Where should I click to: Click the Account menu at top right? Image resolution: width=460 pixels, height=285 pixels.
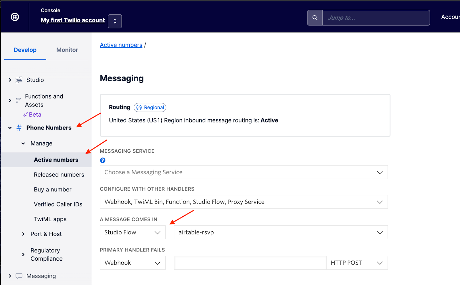(x=451, y=17)
